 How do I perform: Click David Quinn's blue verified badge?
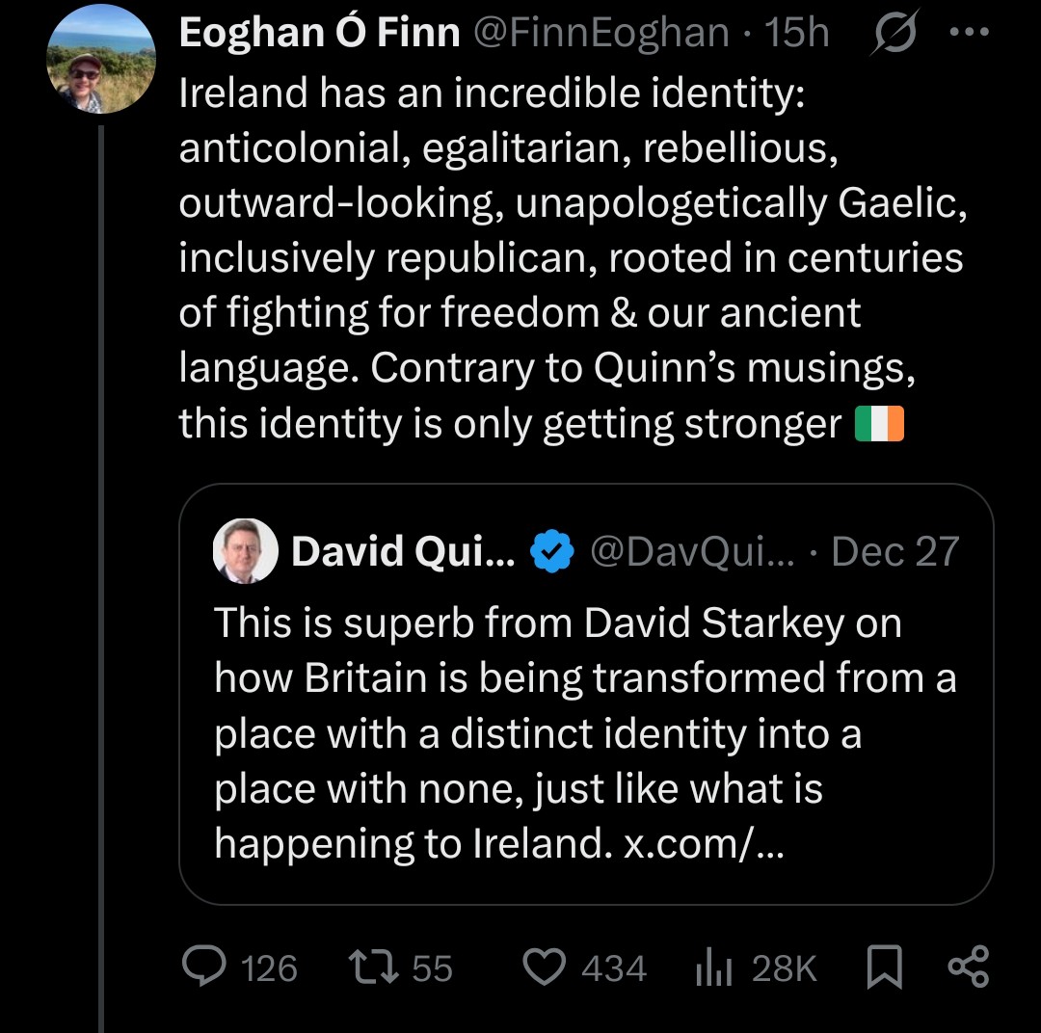(553, 552)
